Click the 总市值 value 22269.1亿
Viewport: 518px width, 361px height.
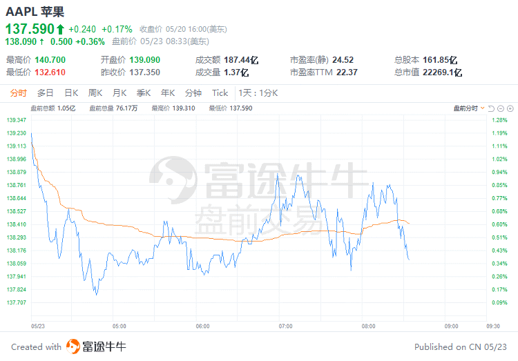pos(442,72)
